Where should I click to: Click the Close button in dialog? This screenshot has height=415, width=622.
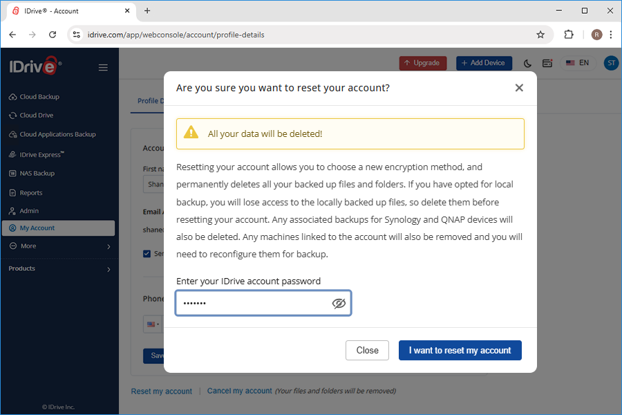click(x=367, y=350)
